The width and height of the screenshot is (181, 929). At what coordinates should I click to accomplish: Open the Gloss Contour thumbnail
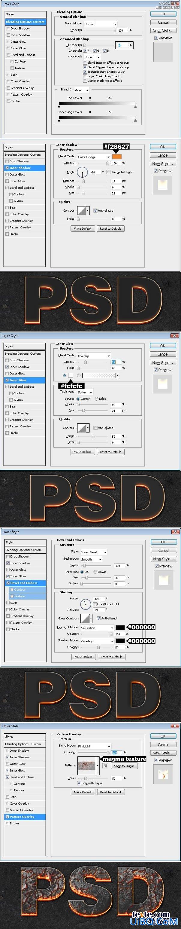[x=85, y=618]
